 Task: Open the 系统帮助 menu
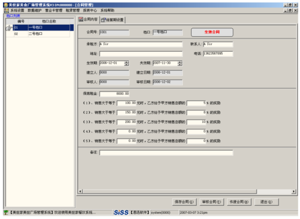click(107, 10)
